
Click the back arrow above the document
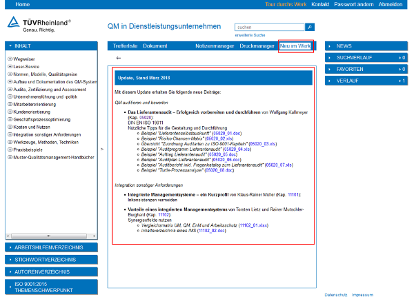[x=119, y=58]
